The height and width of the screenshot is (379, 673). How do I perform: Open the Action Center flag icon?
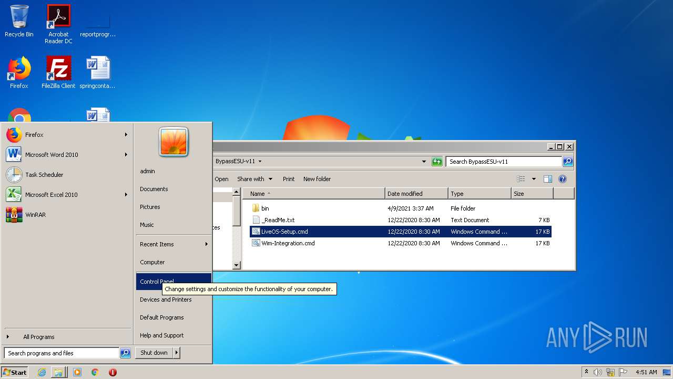point(623,372)
